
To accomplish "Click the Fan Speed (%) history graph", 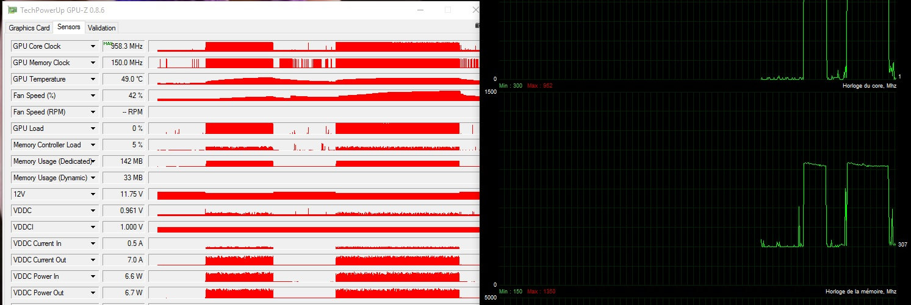I will pos(314,96).
